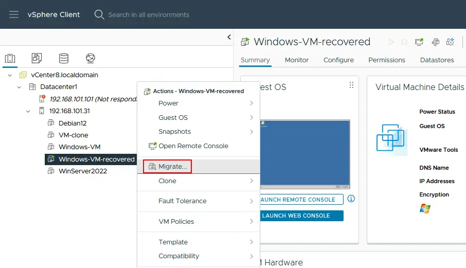Click the Launch Console toolbar icon
Viewport: 466px width, 268px height.
419,42
